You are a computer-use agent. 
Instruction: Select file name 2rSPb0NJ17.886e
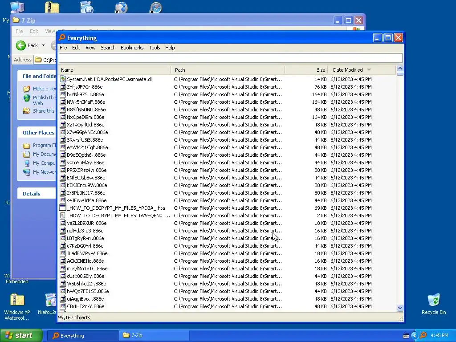tap(86, 193)
